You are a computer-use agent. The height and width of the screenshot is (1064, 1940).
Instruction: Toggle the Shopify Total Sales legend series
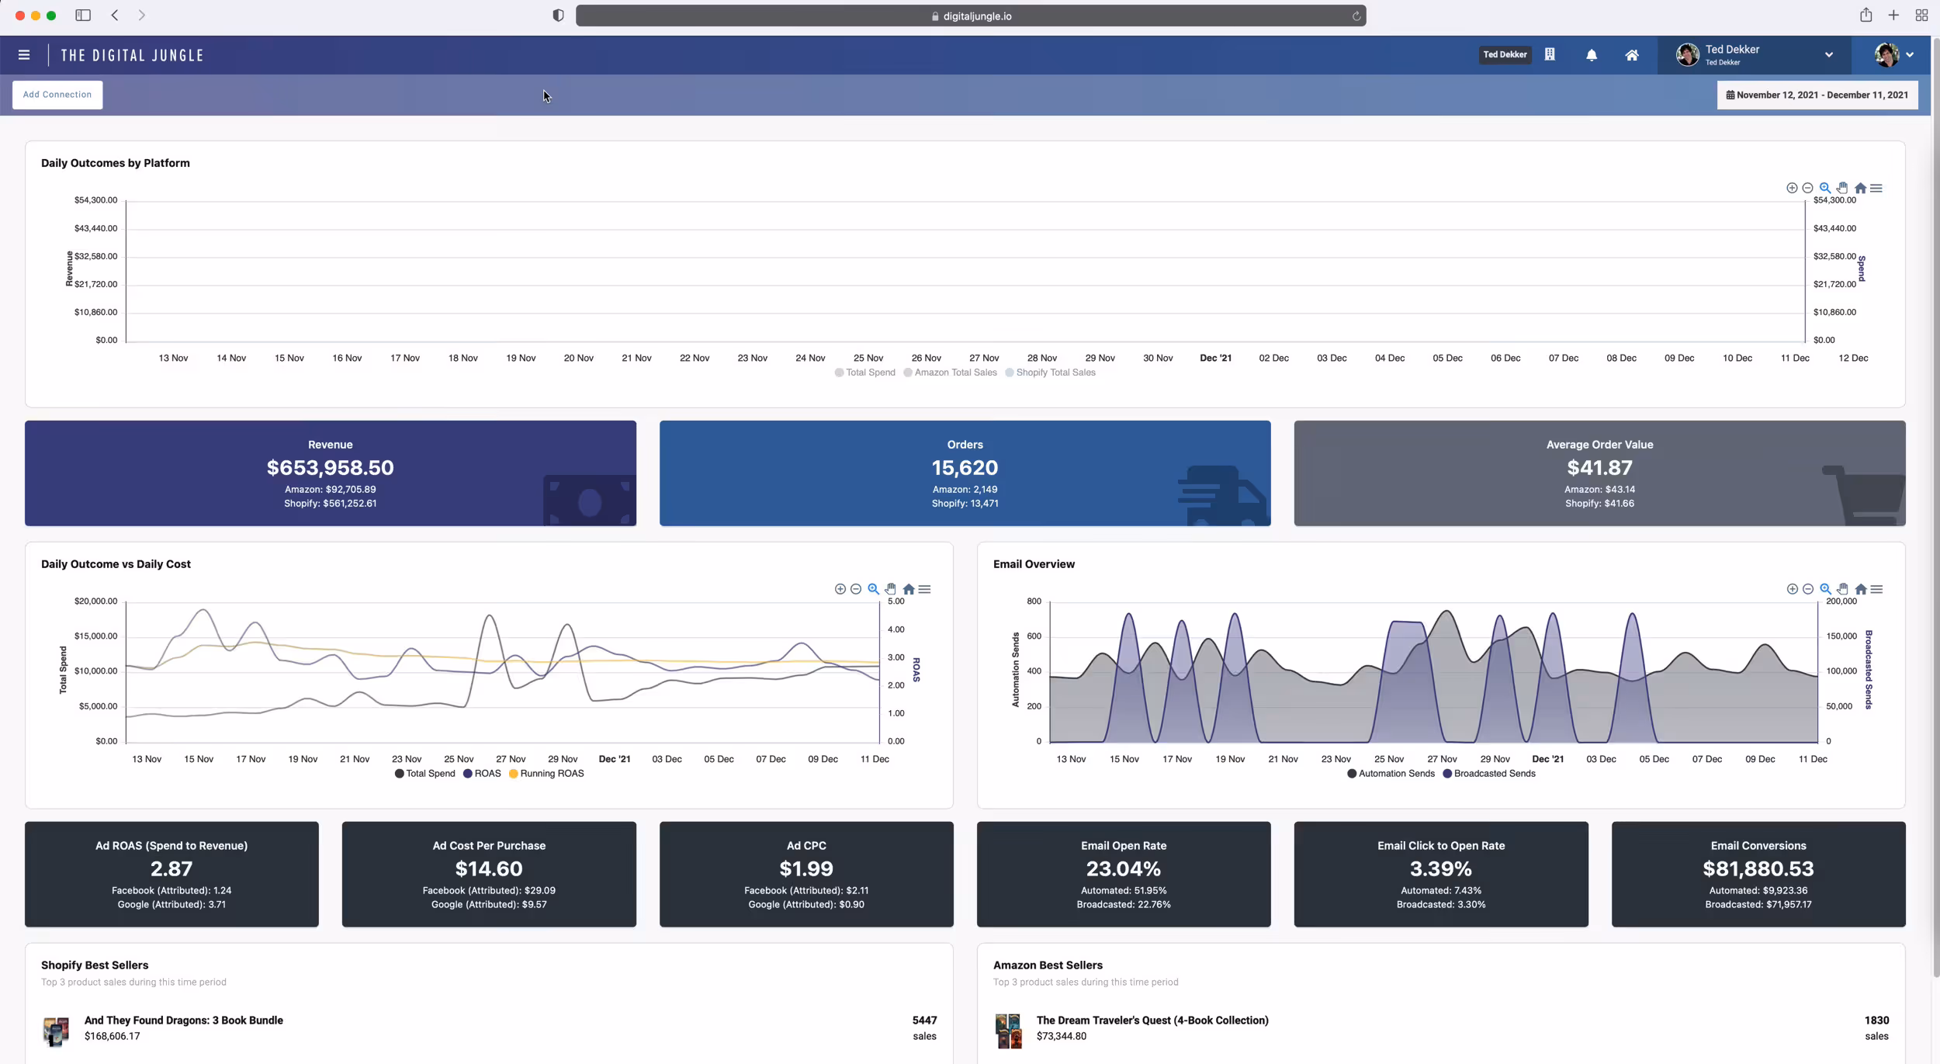[x=1051, y=373]
